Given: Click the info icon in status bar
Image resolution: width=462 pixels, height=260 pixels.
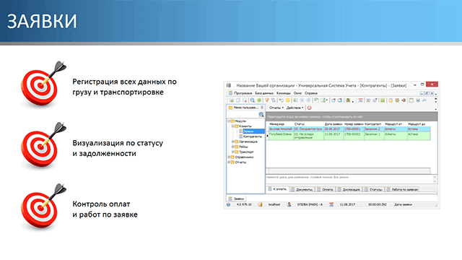Looking at the screenshot, I should (x=228, y=204).
